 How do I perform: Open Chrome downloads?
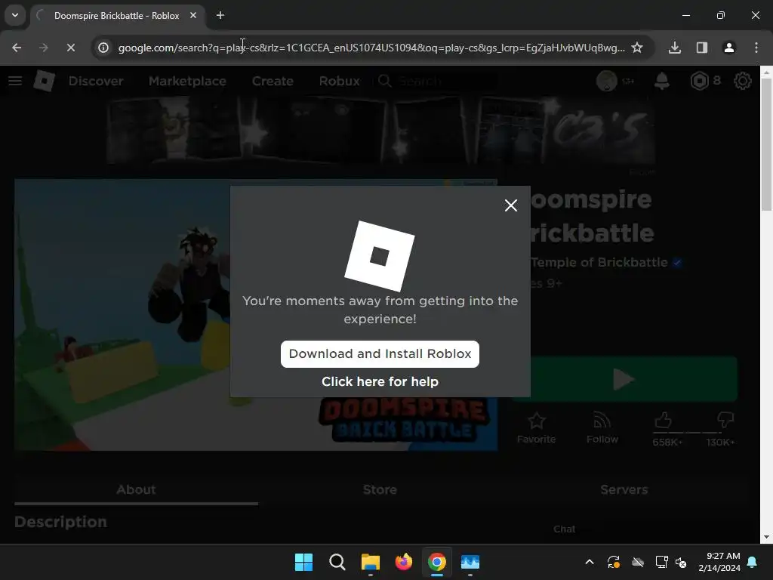coord(674,48)
